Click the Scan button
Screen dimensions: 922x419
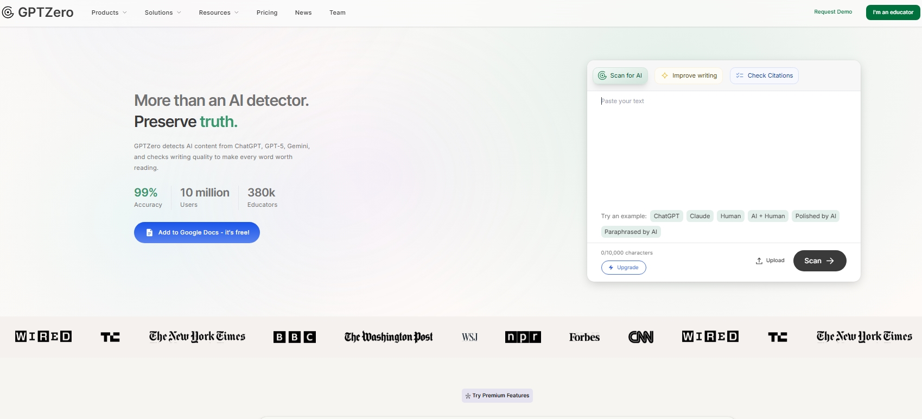(x=819, y=261)
